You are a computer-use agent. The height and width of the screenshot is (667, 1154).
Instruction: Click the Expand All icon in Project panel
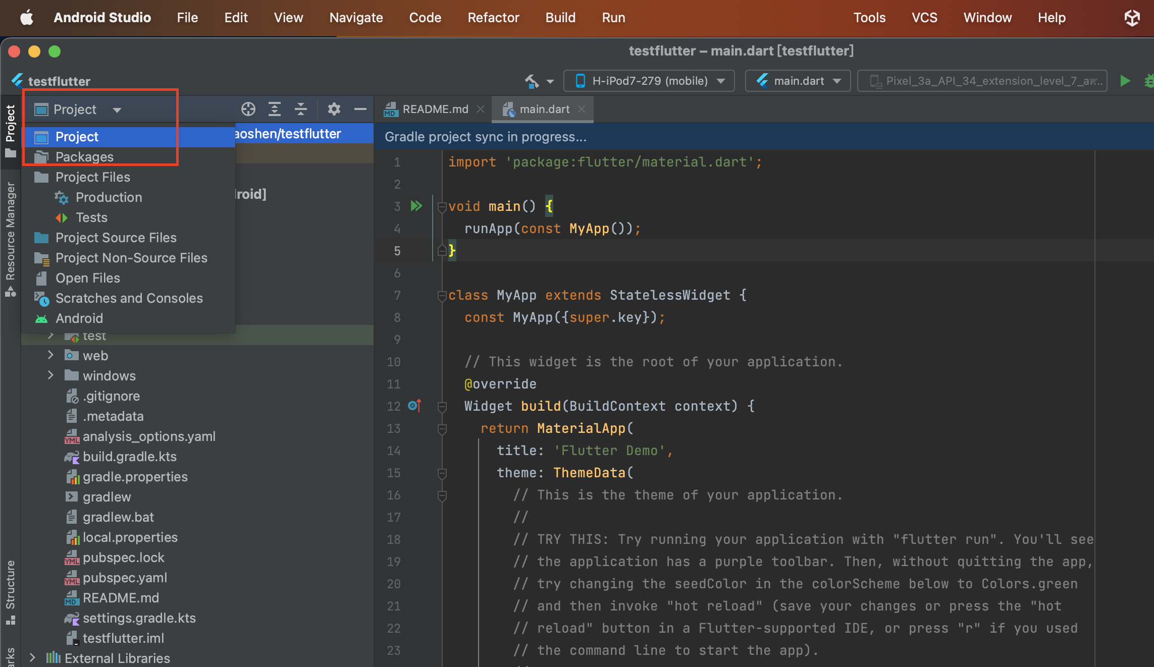point(274,109)
